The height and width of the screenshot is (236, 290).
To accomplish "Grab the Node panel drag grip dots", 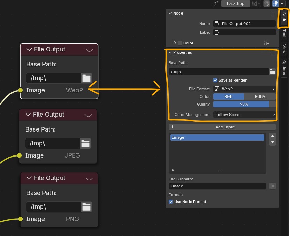I will coord(274,14).
